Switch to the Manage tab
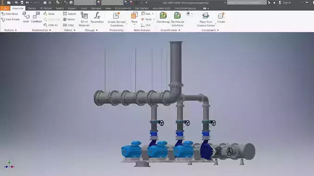This screenshot has height=176, width=314. pyautogui.click(x=96, y=8)
